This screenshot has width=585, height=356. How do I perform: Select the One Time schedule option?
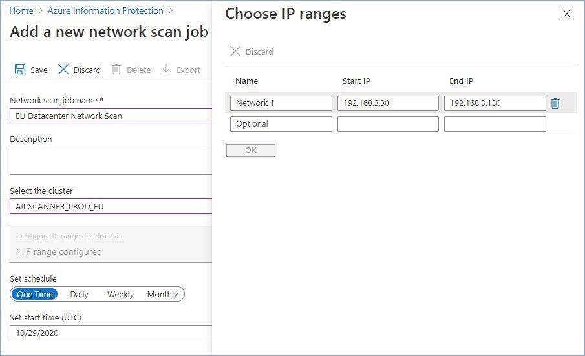pos(35,294)
